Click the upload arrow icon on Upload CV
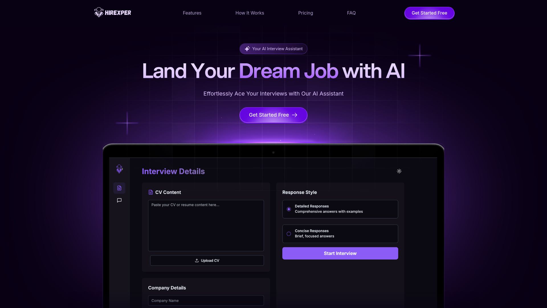The image size is (547, 308). (x=197, y=260)
